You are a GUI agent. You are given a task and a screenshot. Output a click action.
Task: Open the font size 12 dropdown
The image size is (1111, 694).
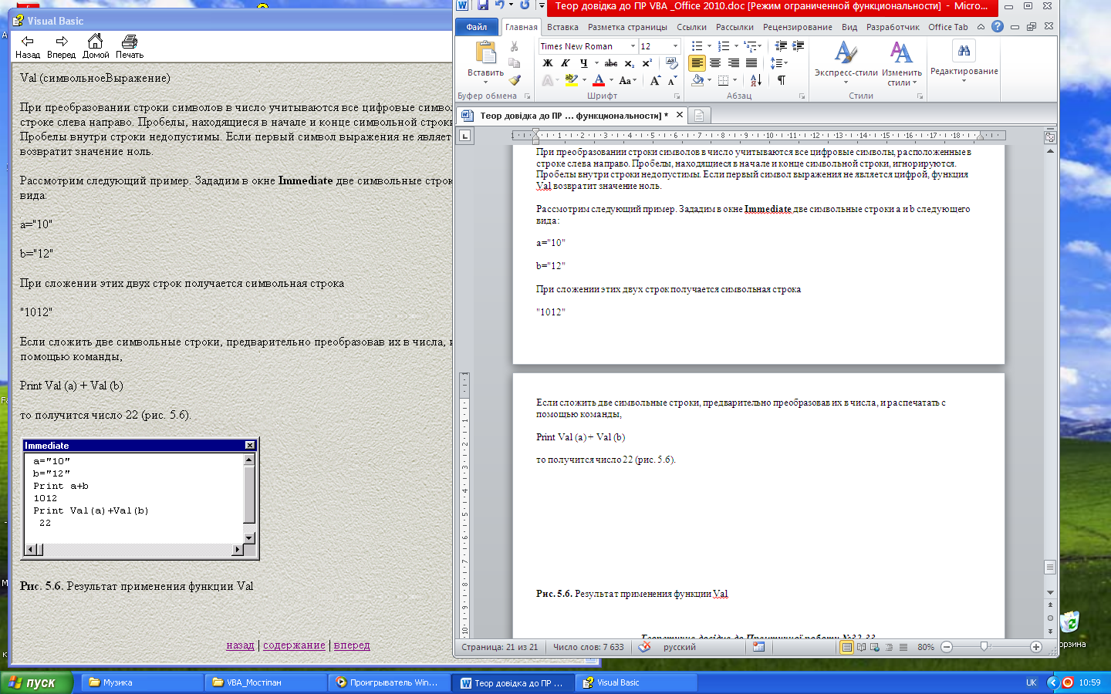(675, 46)
